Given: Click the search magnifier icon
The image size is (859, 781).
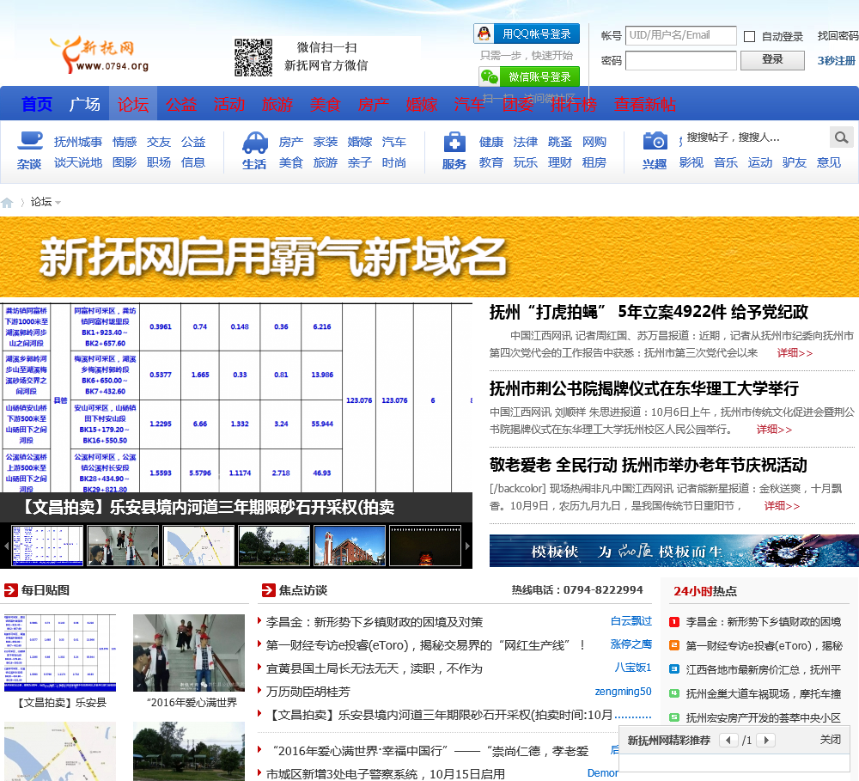Looking at the screenshot, I should pyautogui.click(x=842, y=137).
